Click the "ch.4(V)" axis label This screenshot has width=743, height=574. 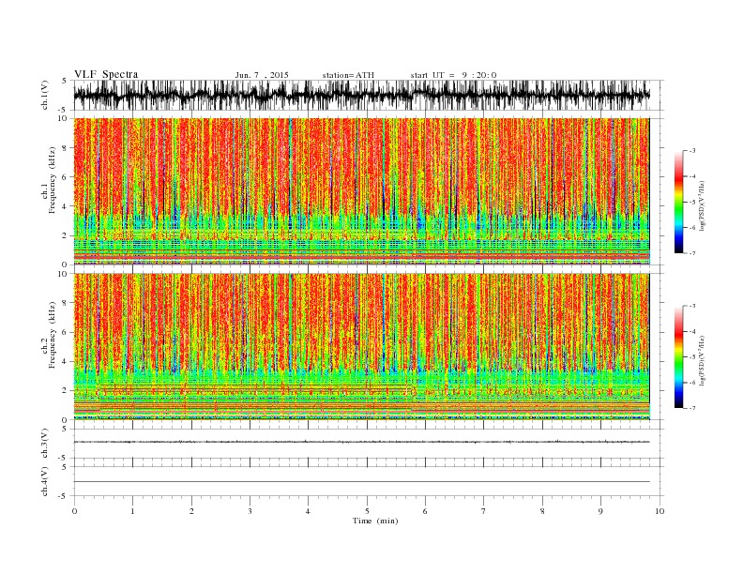point(45,482)
